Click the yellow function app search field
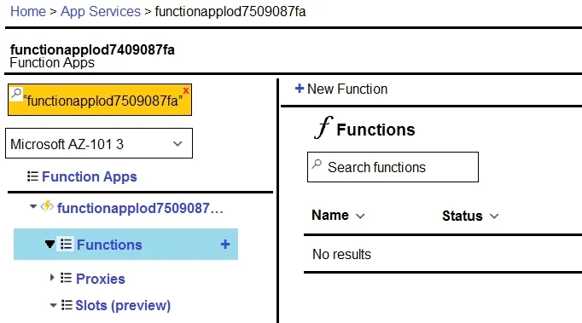This screenshot has width=582, height=323. point(100,100)
